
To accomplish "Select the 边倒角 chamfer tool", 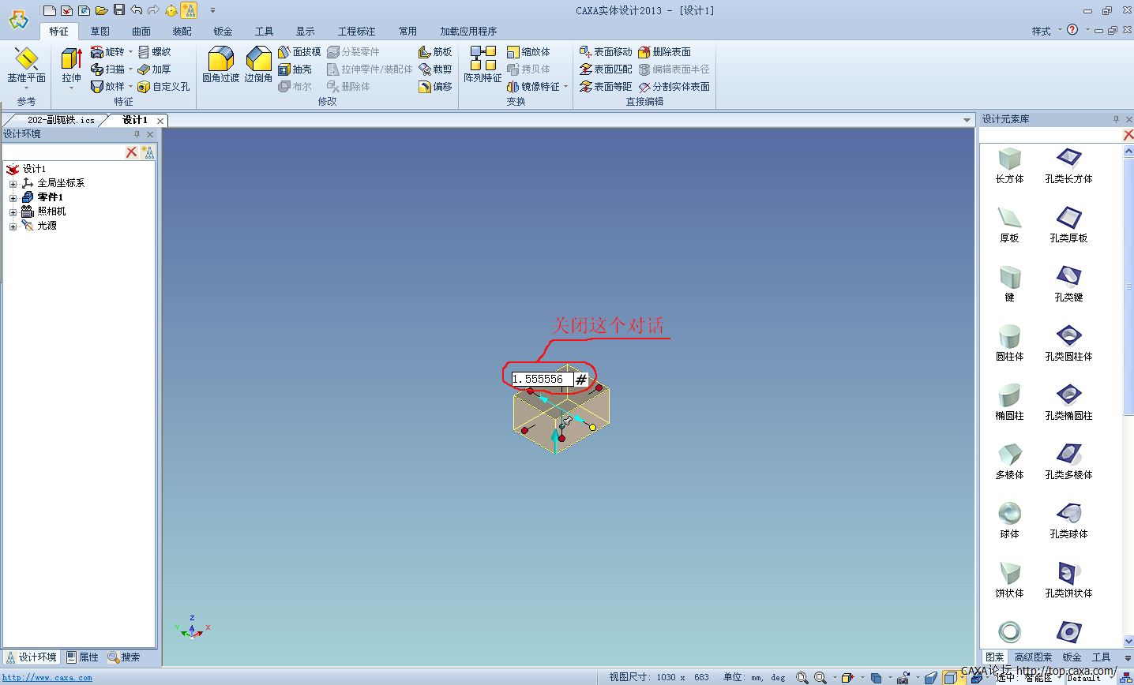I will click(258, 66).
